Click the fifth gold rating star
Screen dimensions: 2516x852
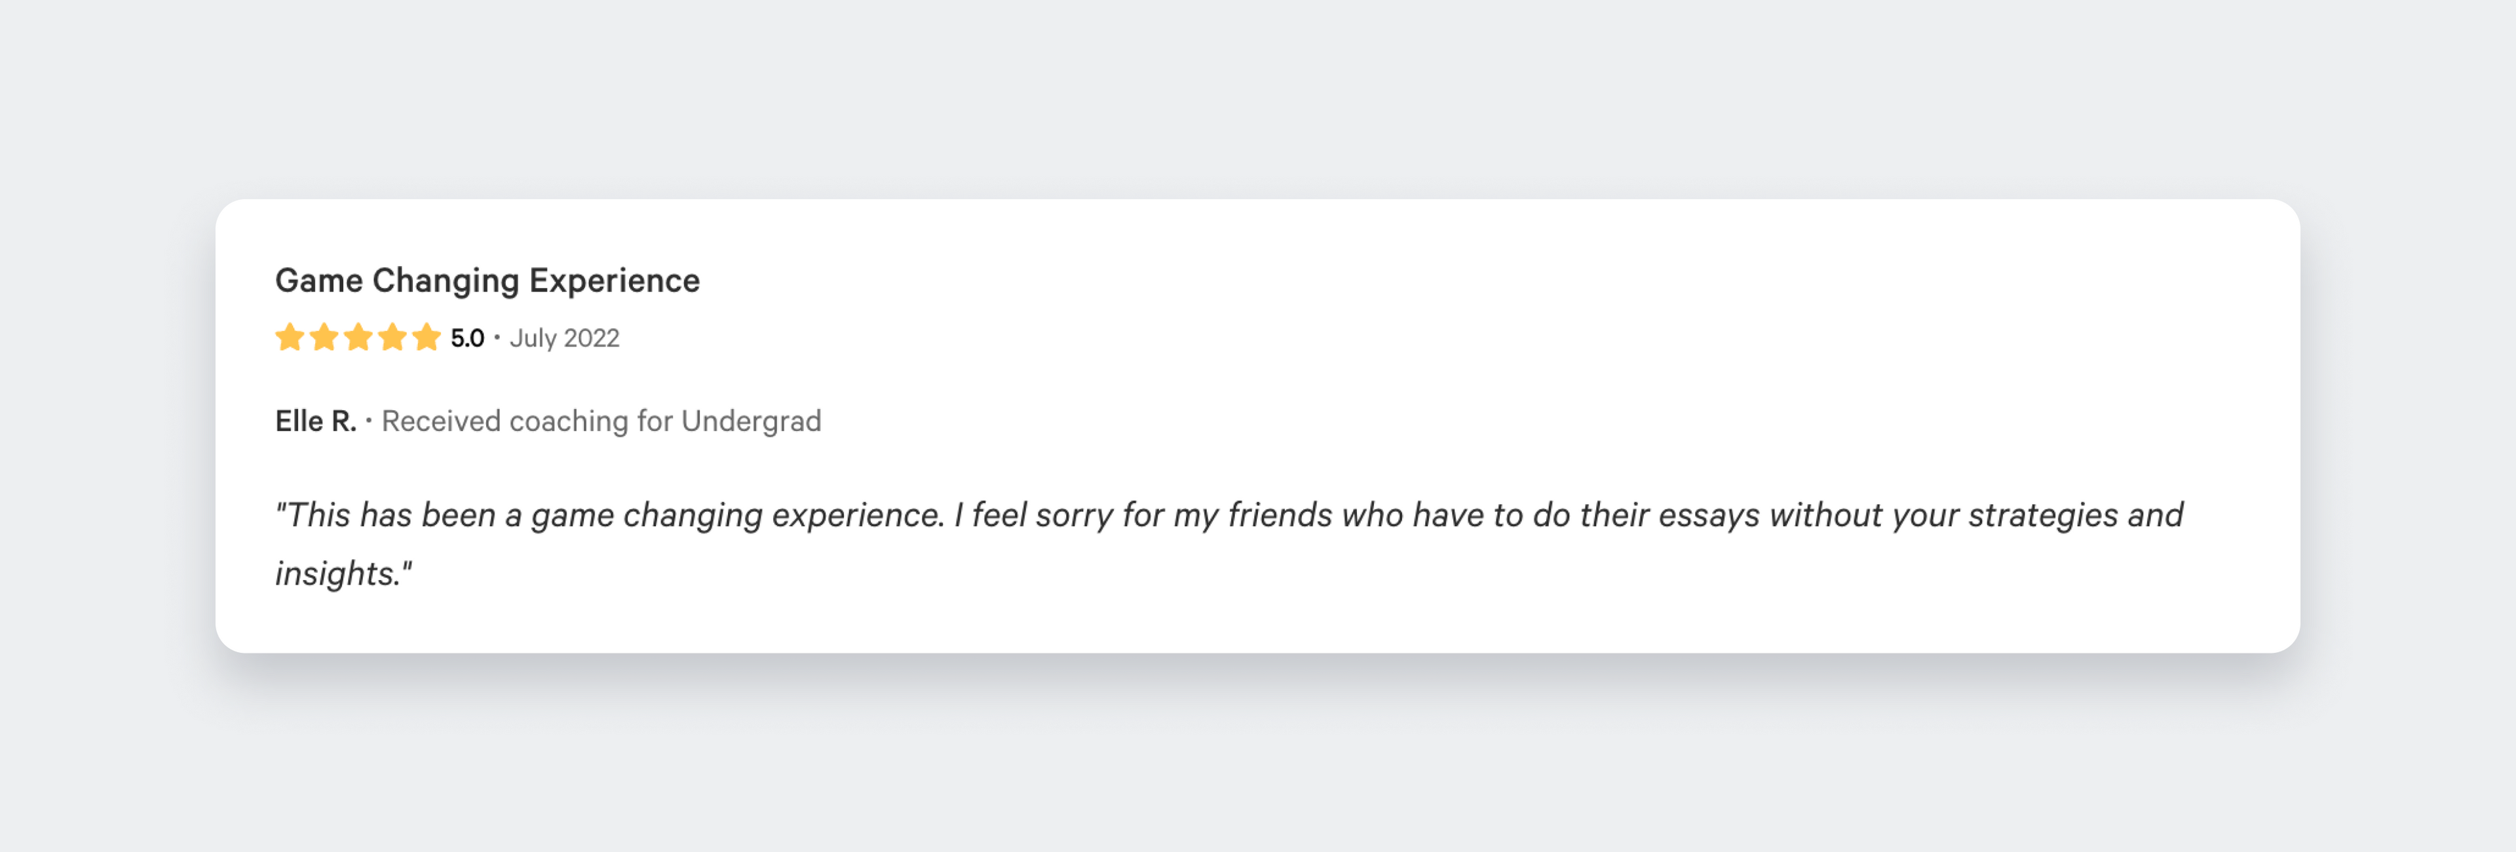pos(427,337)
